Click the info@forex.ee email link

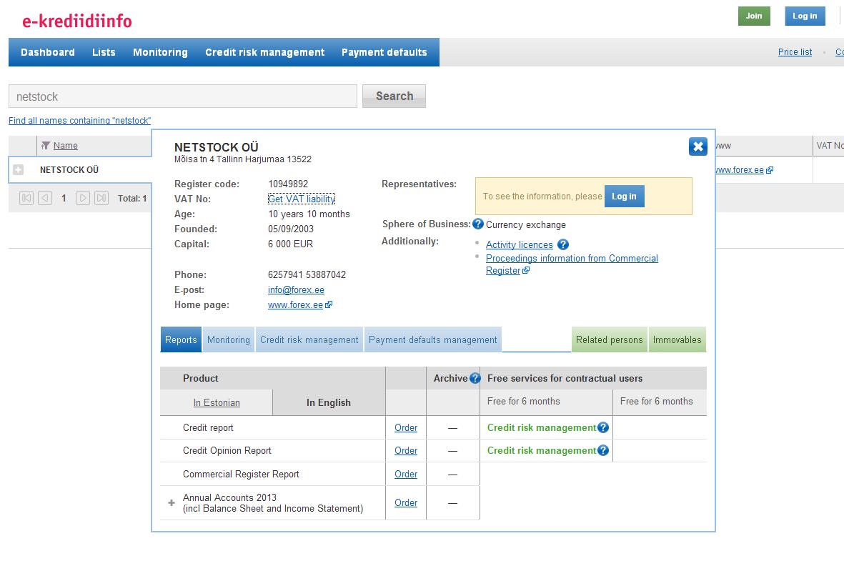[x=296, y=289]
